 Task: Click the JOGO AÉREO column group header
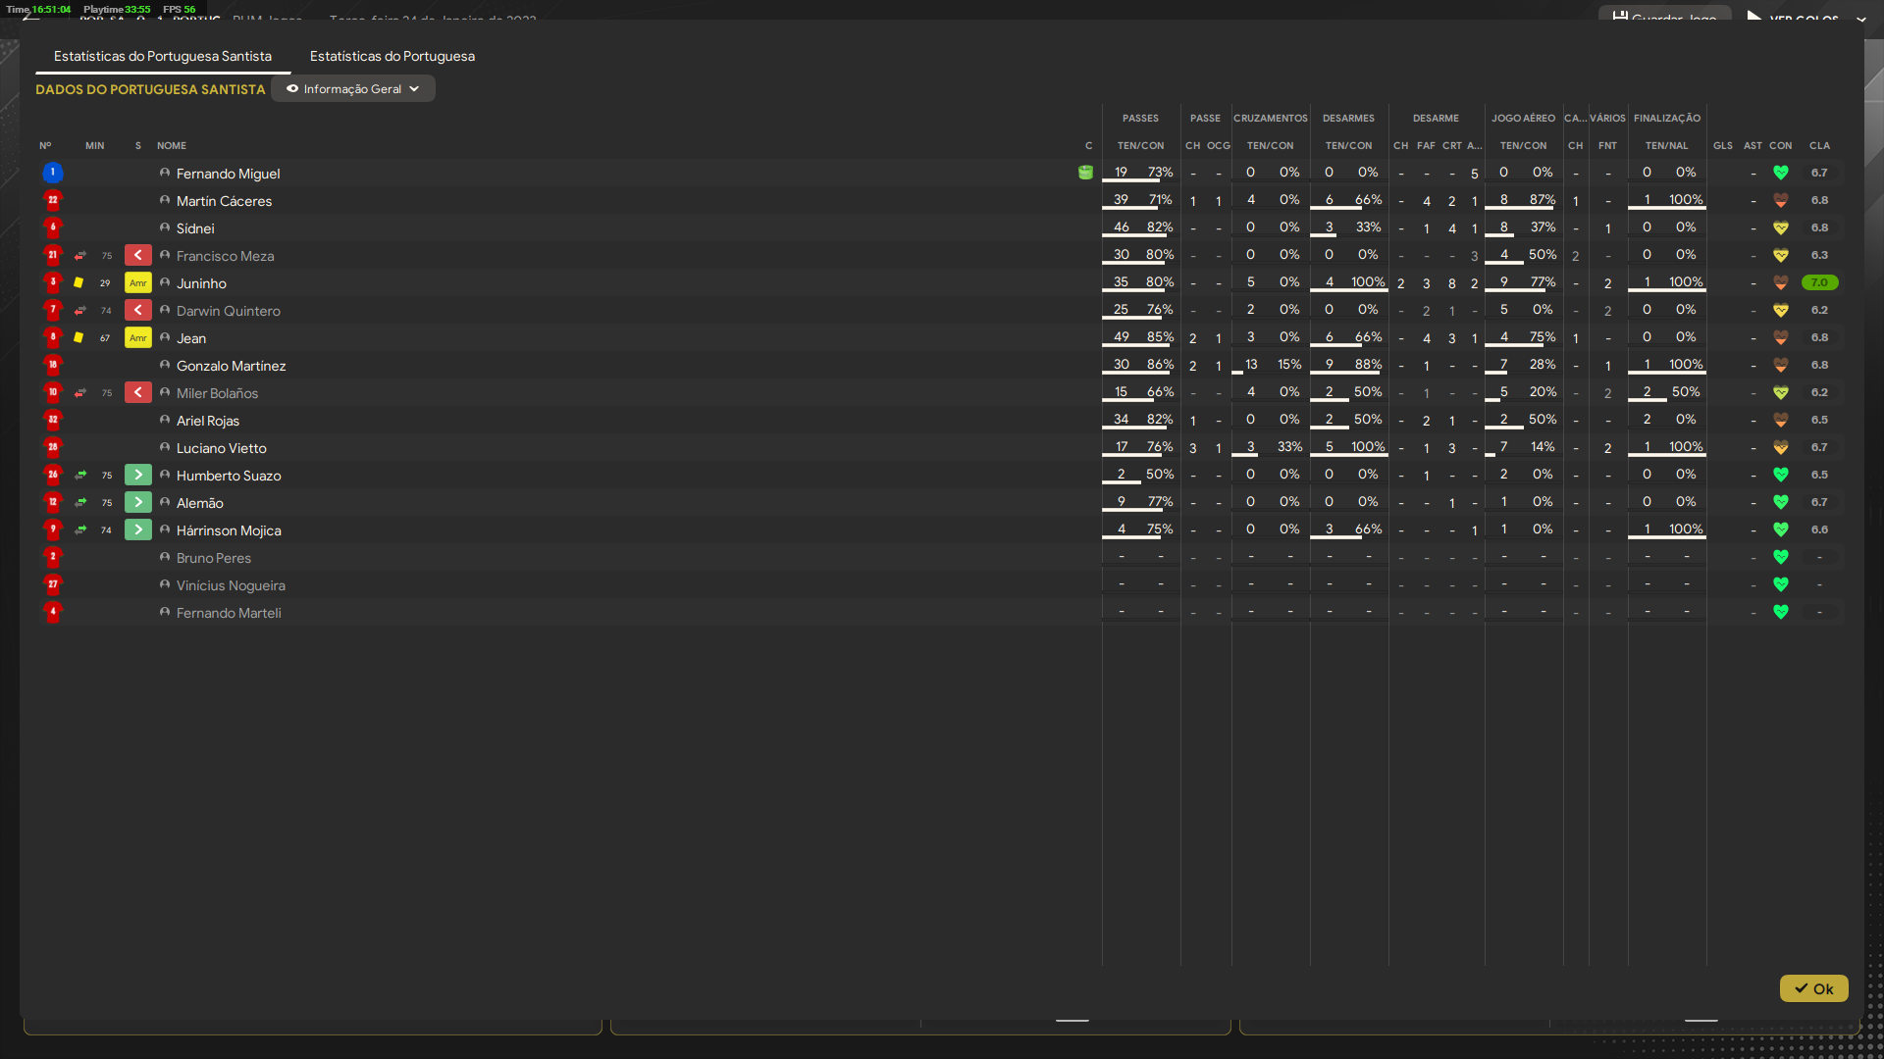1523,118
